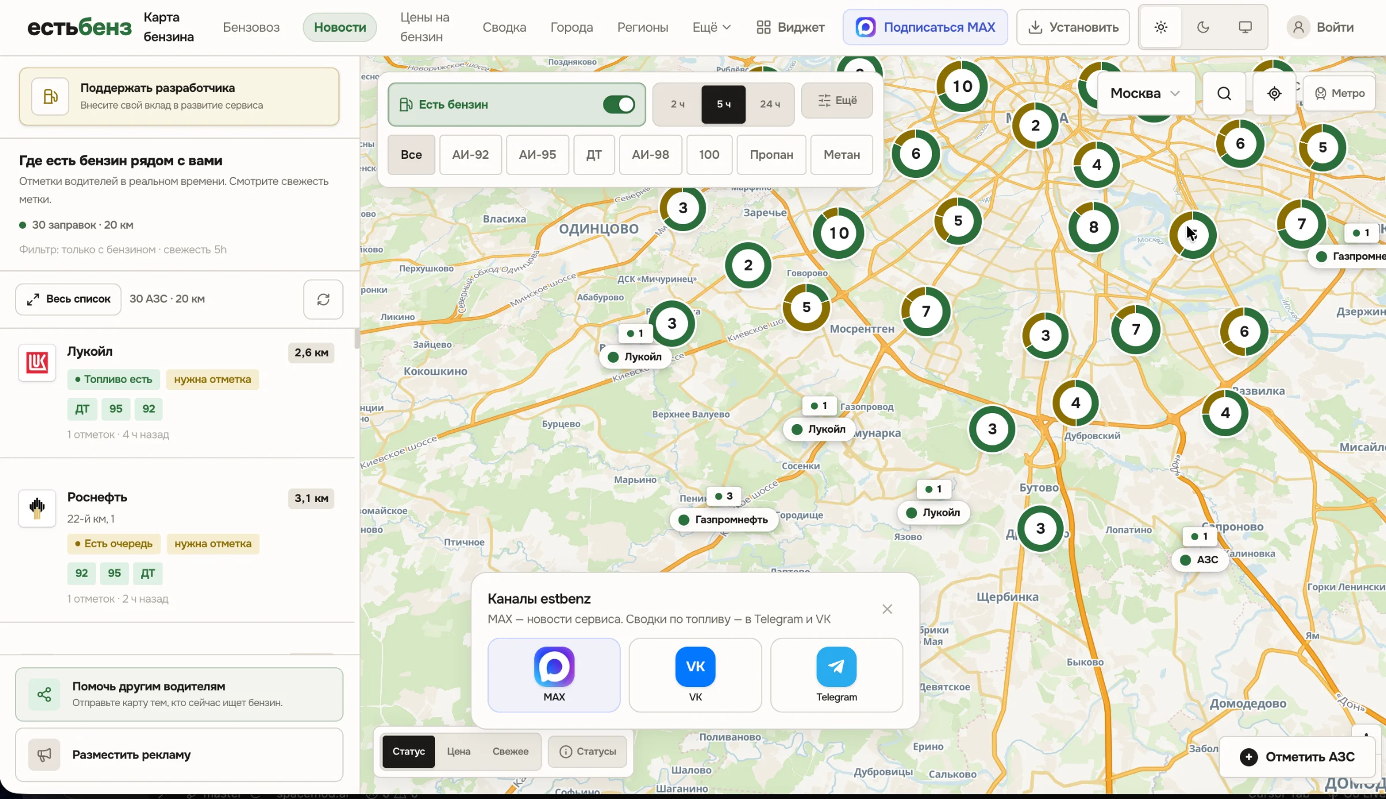Click Отметить АЗС button
Screen dimensions: 1386x799
1297,757
